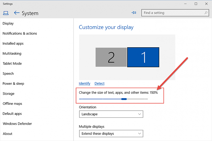Open the Extend these displays dropdown
This screenshot has width=212, height=141.
coord(111,134)
